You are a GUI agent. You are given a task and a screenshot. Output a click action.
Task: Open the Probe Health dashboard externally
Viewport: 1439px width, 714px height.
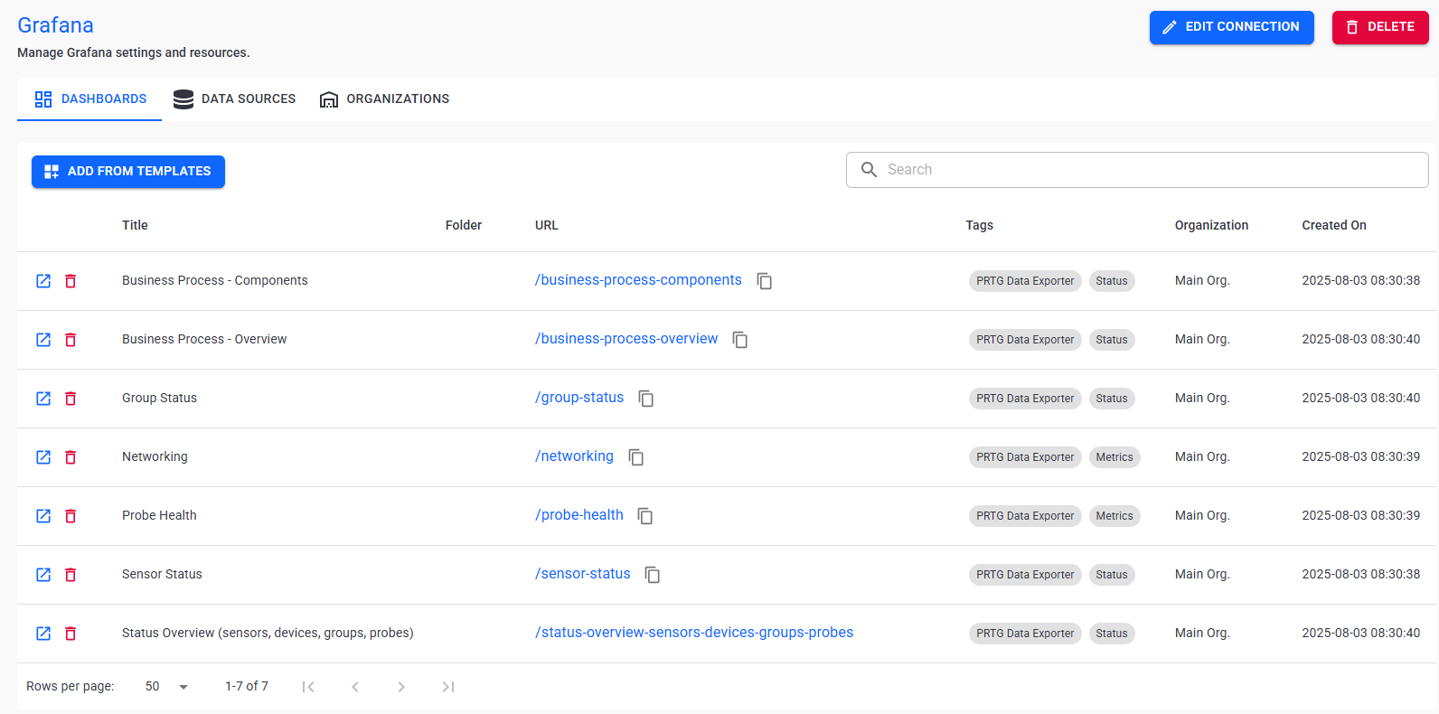click(x=43, y=516)
